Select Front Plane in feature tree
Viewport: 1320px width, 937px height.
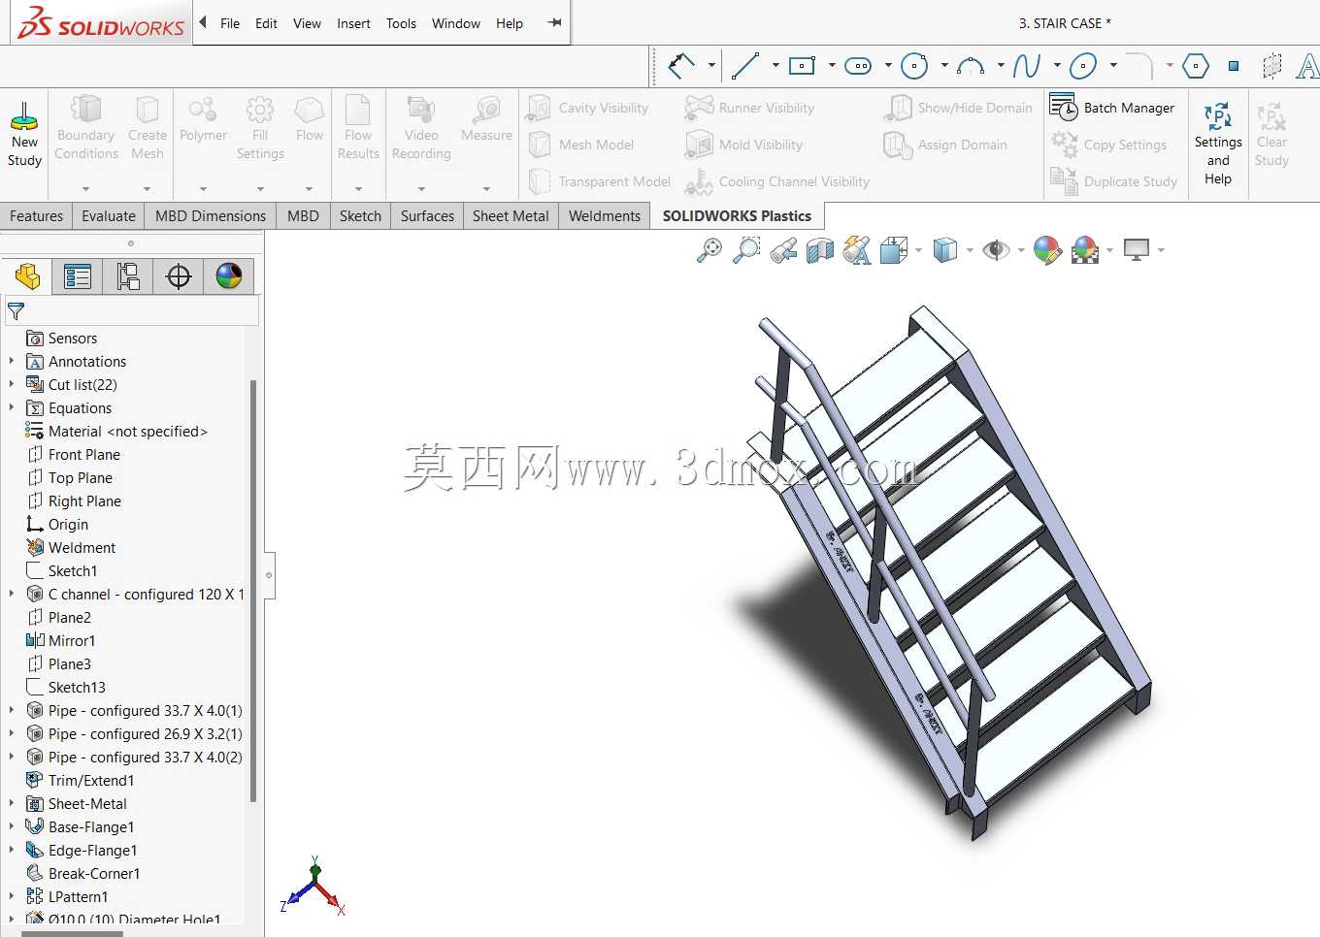pyautogui.click(x=84, y=454)
